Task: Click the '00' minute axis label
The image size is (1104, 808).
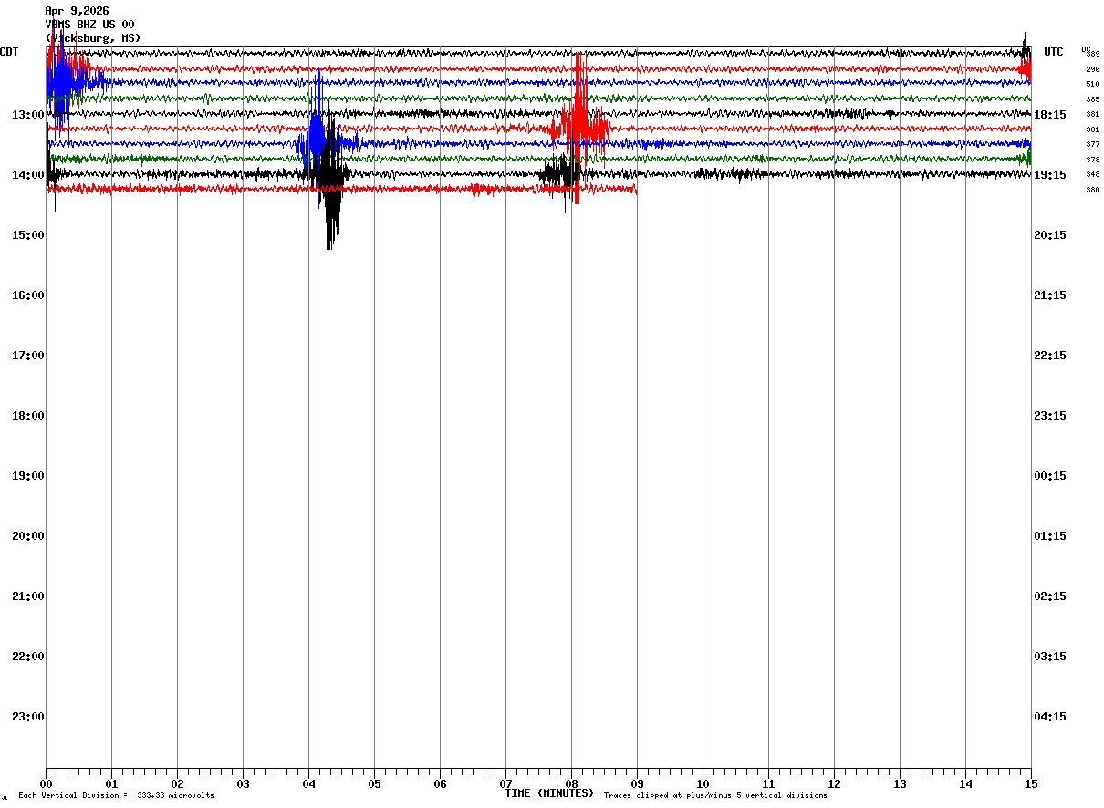Action: click(46, 784)
